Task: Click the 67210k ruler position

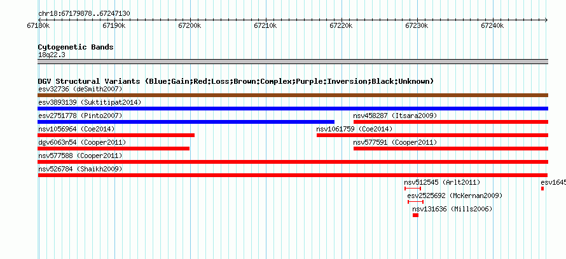Action: 265,25
